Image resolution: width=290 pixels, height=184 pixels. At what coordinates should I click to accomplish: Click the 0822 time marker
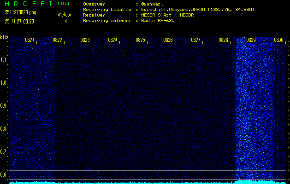coord(57,40)
